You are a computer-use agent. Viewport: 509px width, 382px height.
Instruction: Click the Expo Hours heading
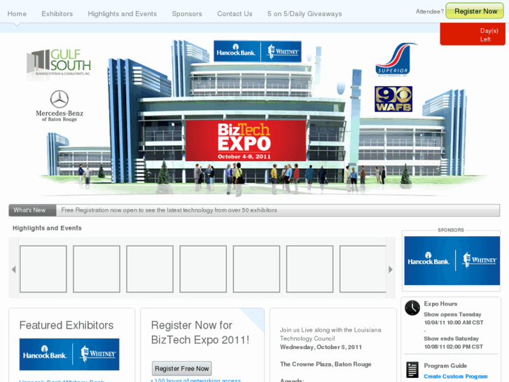(x=440, y=303)
